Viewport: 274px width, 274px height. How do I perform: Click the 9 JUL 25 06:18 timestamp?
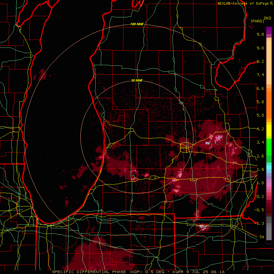206,272
